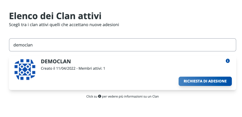Click the Elenco dei Clan attivi heading
The image size is (242, 117).
[55, 15]
